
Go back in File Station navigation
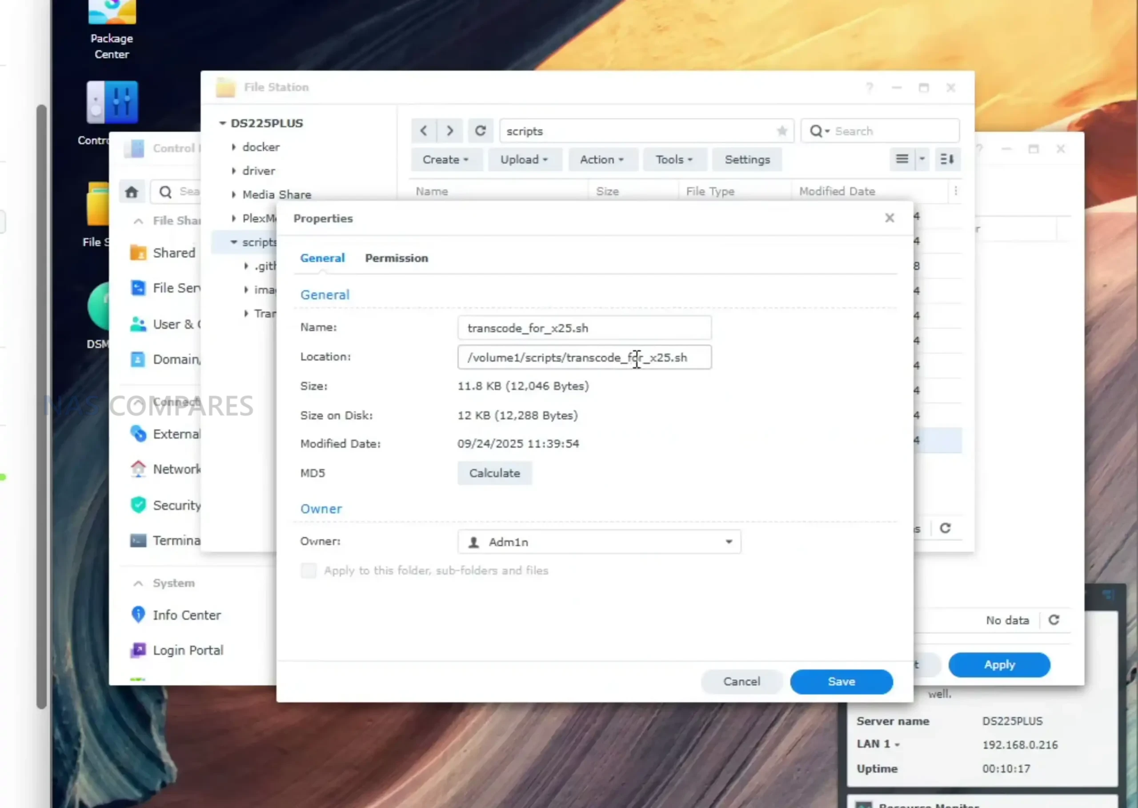point(424,131)
